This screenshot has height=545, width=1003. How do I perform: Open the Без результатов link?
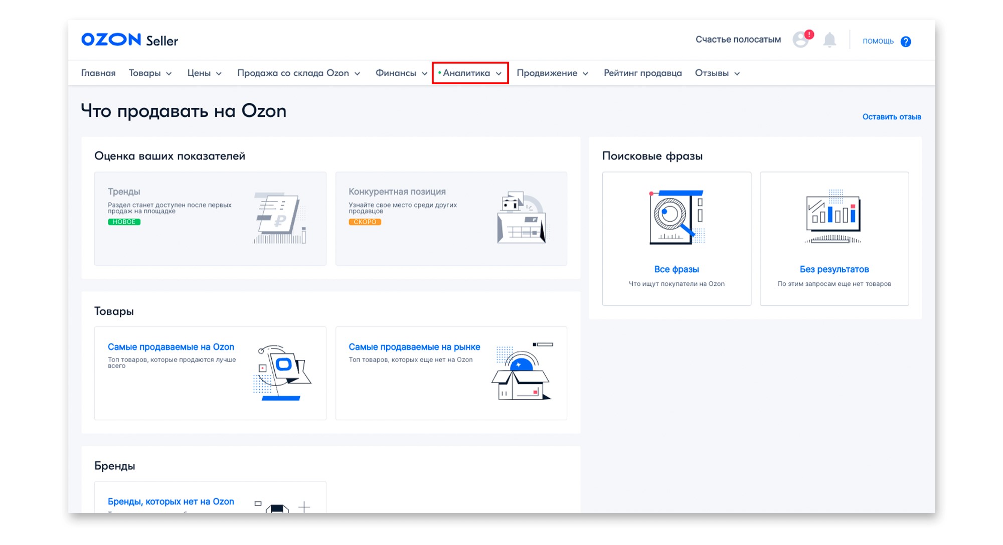tap(834, 269)
